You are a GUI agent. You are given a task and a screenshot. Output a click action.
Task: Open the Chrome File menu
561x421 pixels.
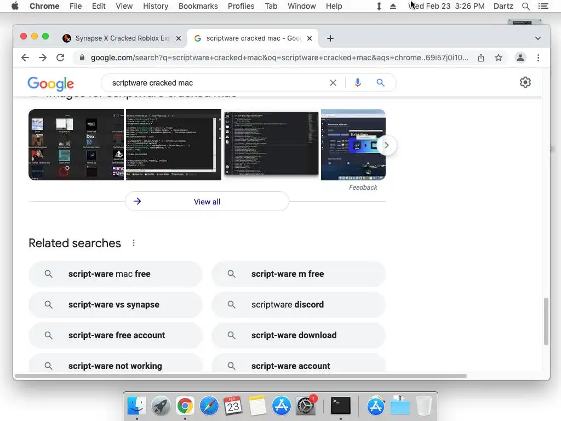tap(76, 6)
